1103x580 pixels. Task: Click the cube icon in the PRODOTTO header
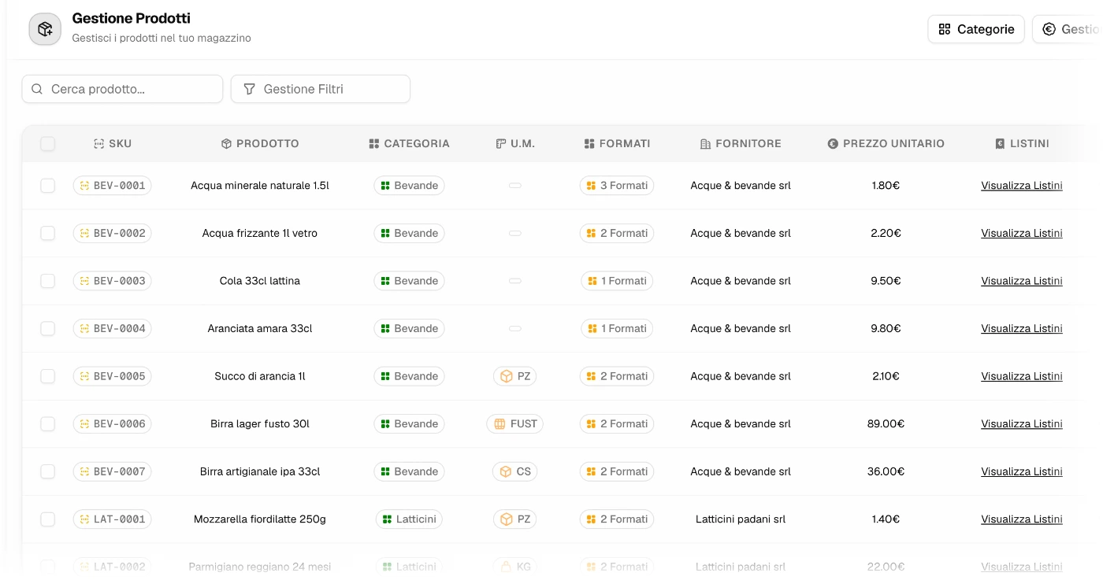(x=226, y=144)
